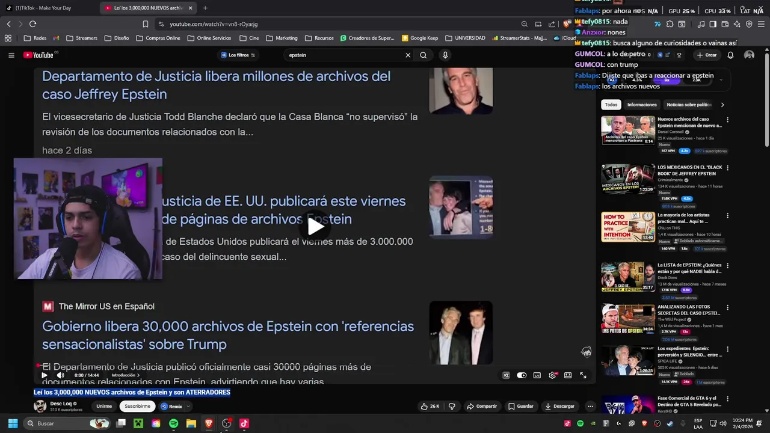Toggle the autoplay switch in player
The height and width of the screenshot is (433, 770).
(x=522, y=375)
